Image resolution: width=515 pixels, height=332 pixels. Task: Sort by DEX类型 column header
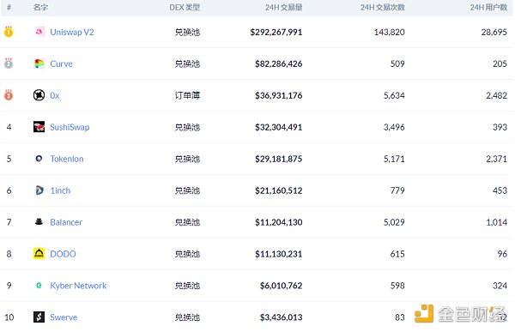(x=185, y=8)
